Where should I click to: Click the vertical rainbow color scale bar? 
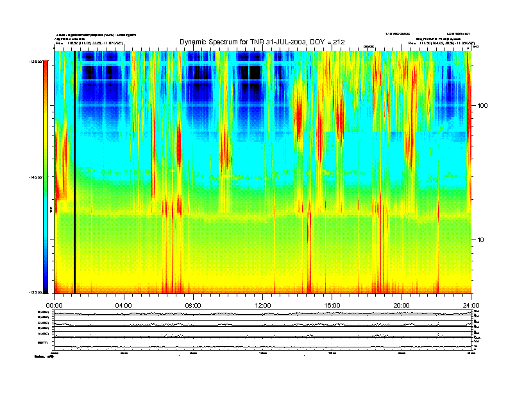point(46,177)
